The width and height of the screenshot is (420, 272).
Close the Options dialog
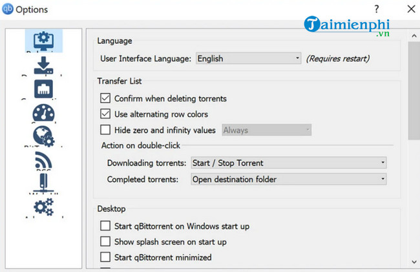click(x=411, y=9)
